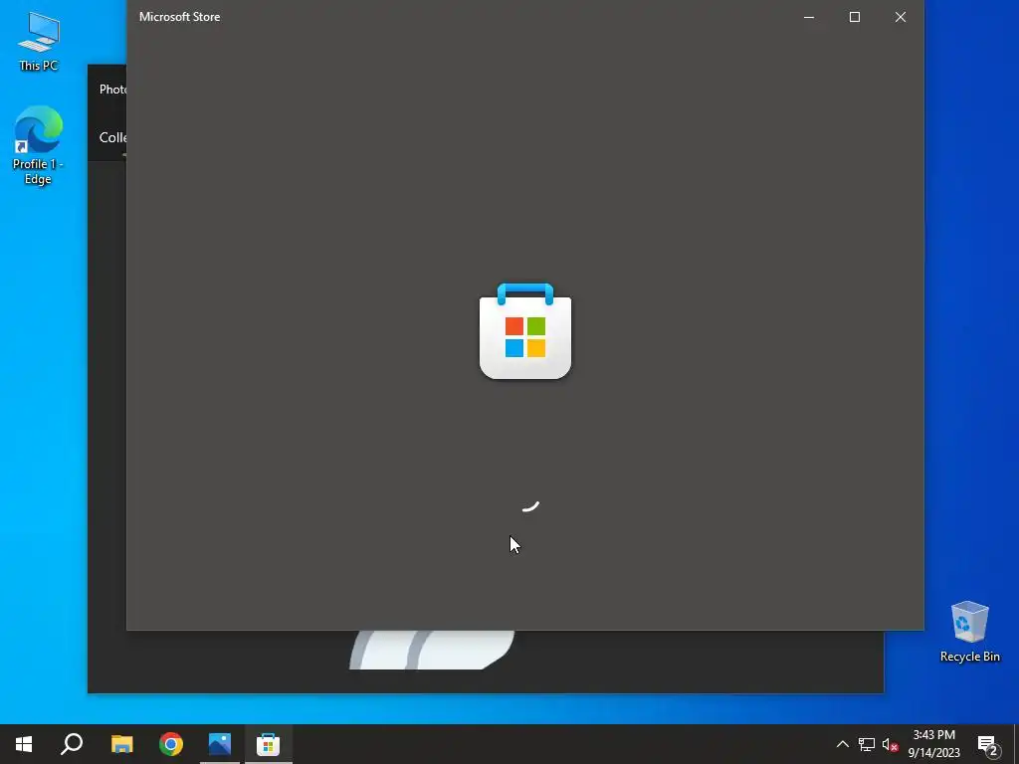
Task: Select the Collection tab in Photos window
Action: (112, 137)
